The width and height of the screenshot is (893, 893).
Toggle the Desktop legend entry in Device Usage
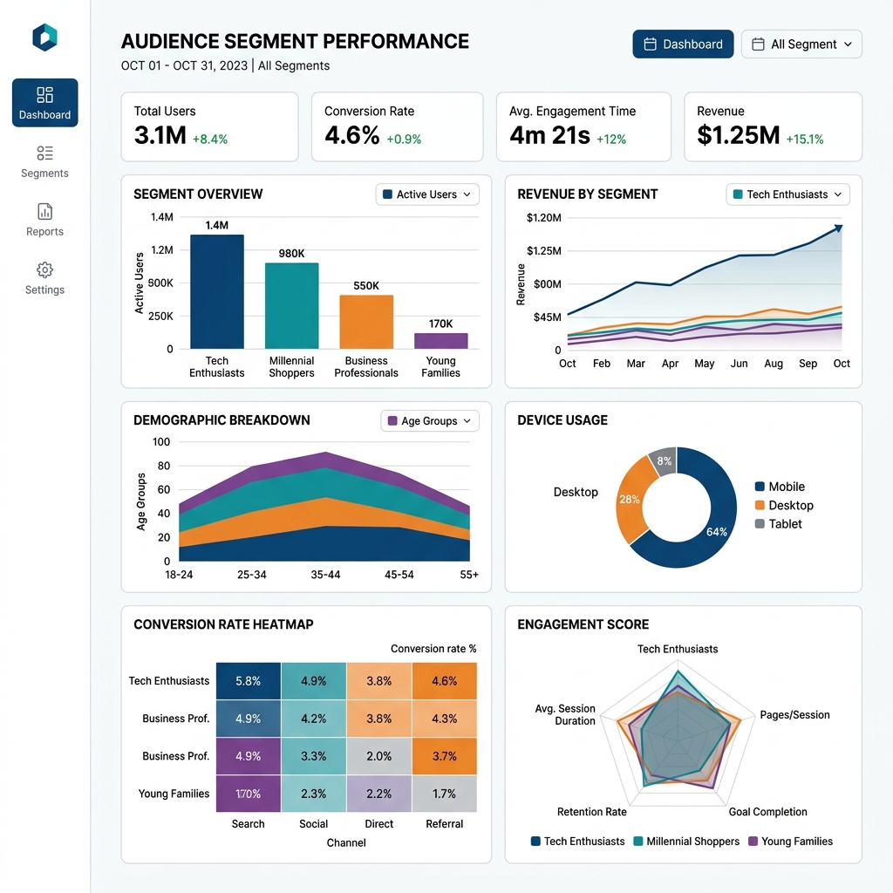click(x=784, y=505)
